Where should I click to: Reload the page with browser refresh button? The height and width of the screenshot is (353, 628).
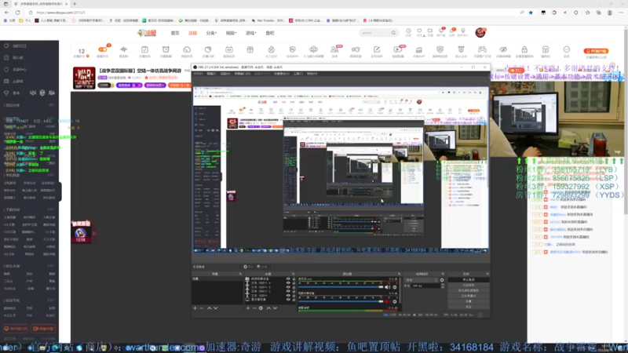point(17,13)
